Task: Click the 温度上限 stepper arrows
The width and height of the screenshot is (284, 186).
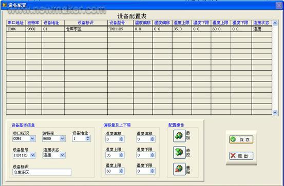Action: pyautogui.click(x=121, y=155)
